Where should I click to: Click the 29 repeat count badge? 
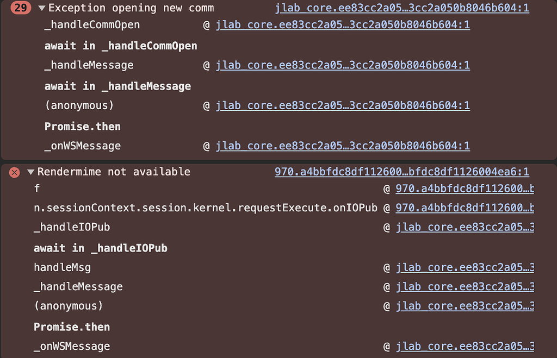[x=21, y=8]
